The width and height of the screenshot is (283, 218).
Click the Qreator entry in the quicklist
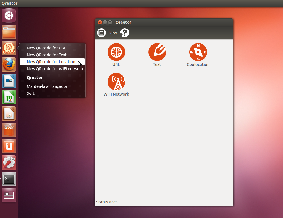click(52, 78)
